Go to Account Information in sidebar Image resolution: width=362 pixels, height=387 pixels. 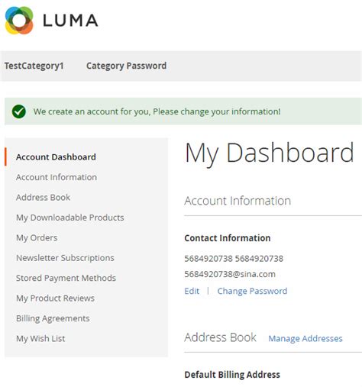tap(57, 177)
